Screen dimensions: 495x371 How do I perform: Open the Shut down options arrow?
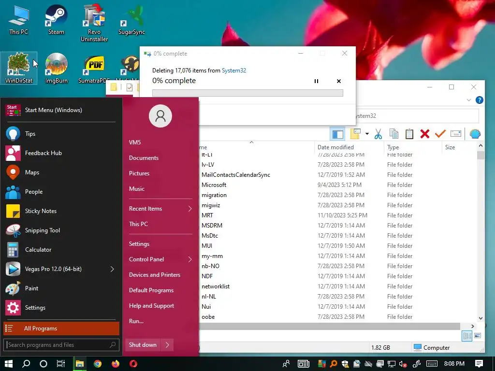click(x=167, y=345)
